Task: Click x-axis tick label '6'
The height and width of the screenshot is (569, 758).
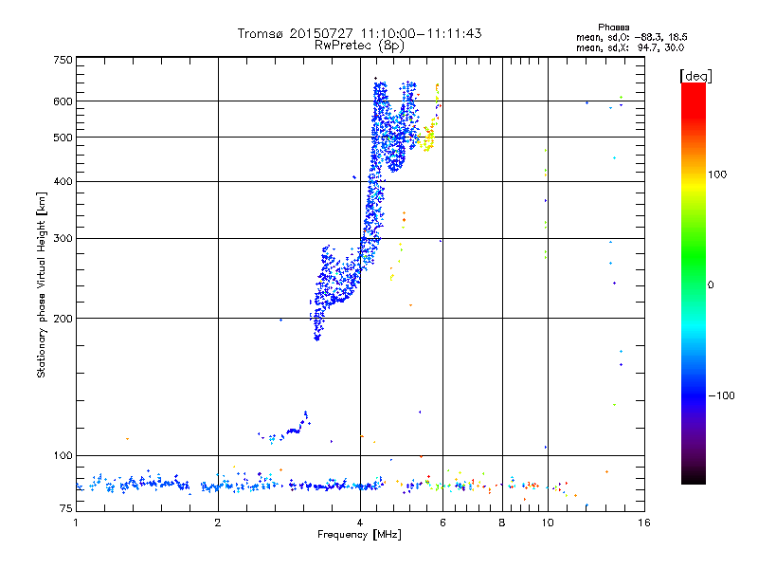Action: pyautogui.click(x=442, y=523)
